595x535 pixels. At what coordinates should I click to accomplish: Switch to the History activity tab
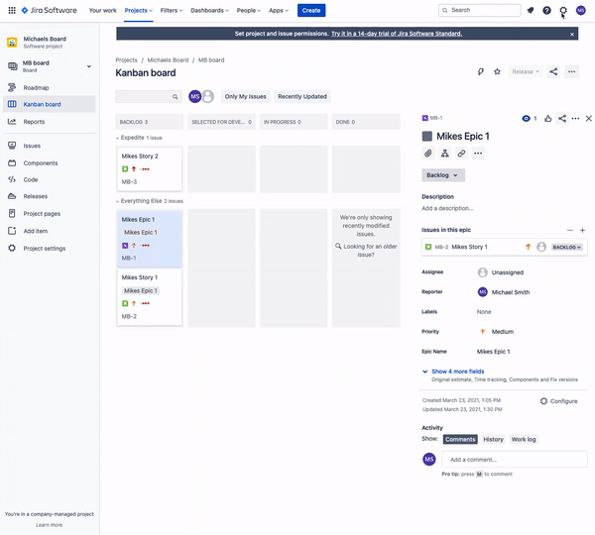(x=493, y=439)
